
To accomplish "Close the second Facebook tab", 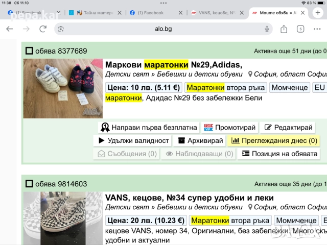I will click(180, 13).
